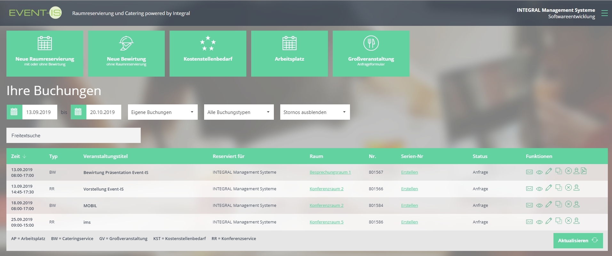612x256 pixels.
Task: Open the start date calendar picker
Action: (14, 112)
